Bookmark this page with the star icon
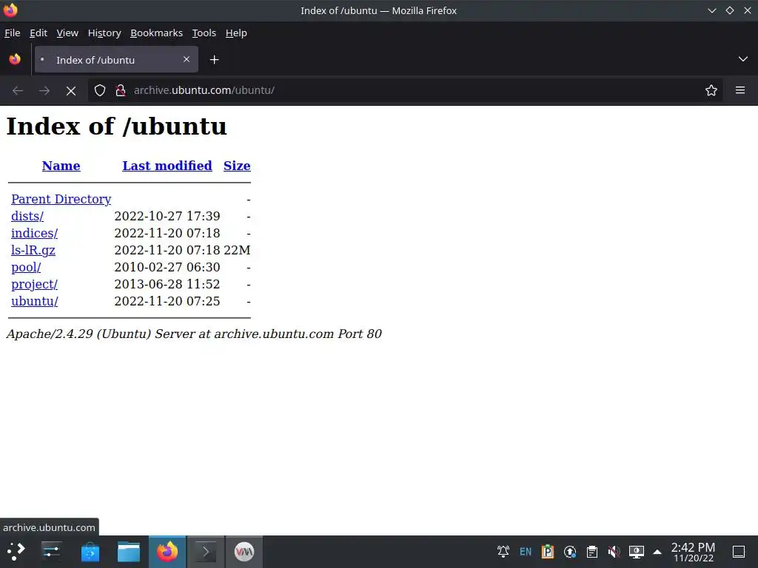The image size is (758, 568). [x=711, y=90]
